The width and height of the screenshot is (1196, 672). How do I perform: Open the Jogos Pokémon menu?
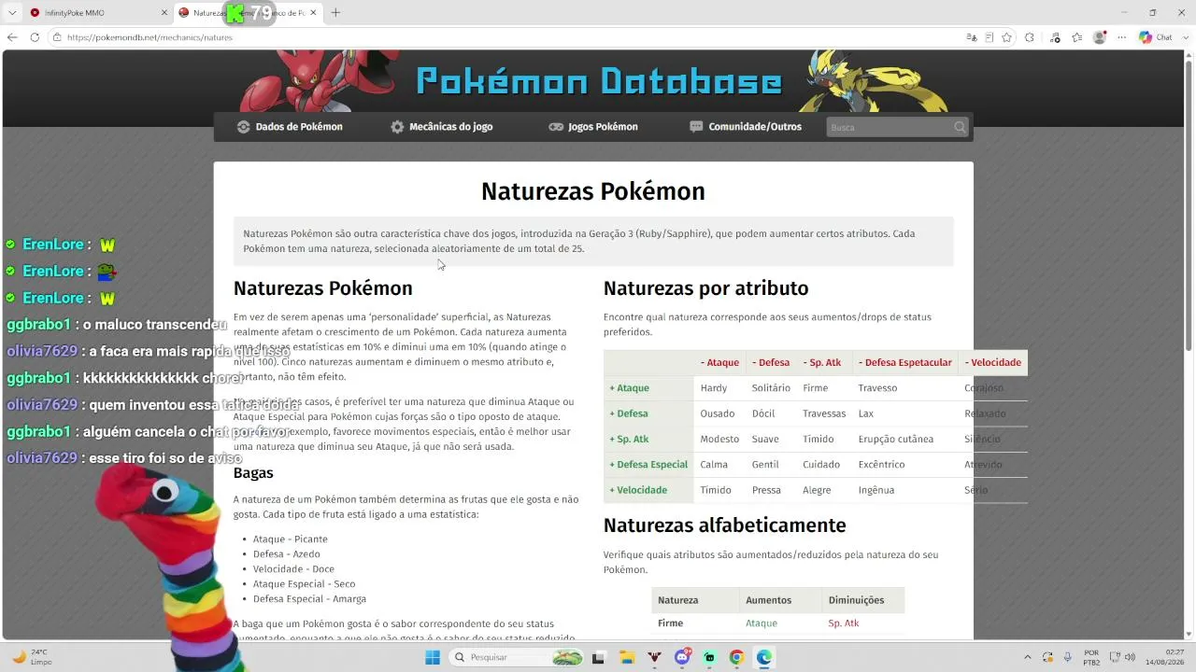[593, 127]
